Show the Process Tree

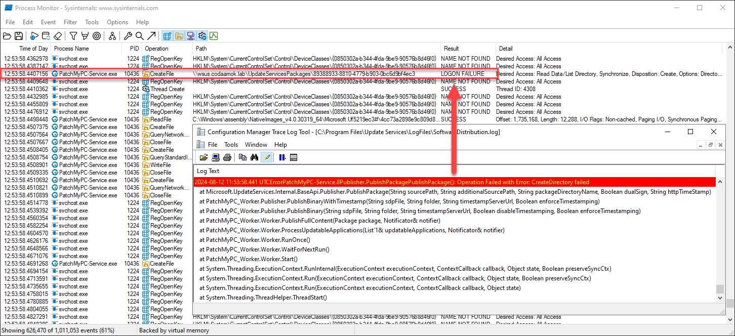(112, 36)
